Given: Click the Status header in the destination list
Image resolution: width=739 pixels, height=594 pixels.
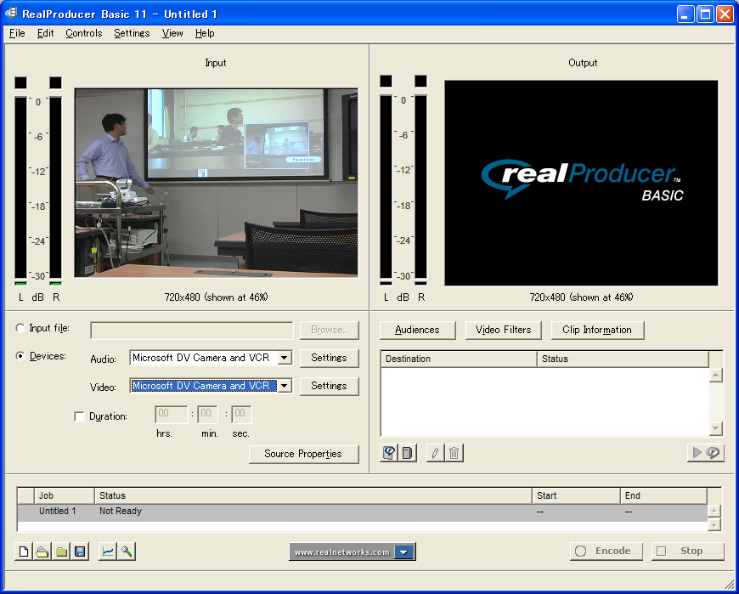Looking at the screenshot, I should coord(623,359).
